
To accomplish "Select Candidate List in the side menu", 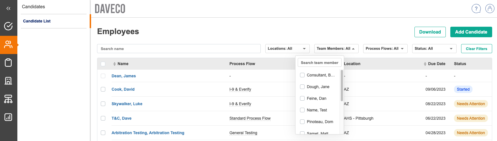I will click(x=37, y=21).
